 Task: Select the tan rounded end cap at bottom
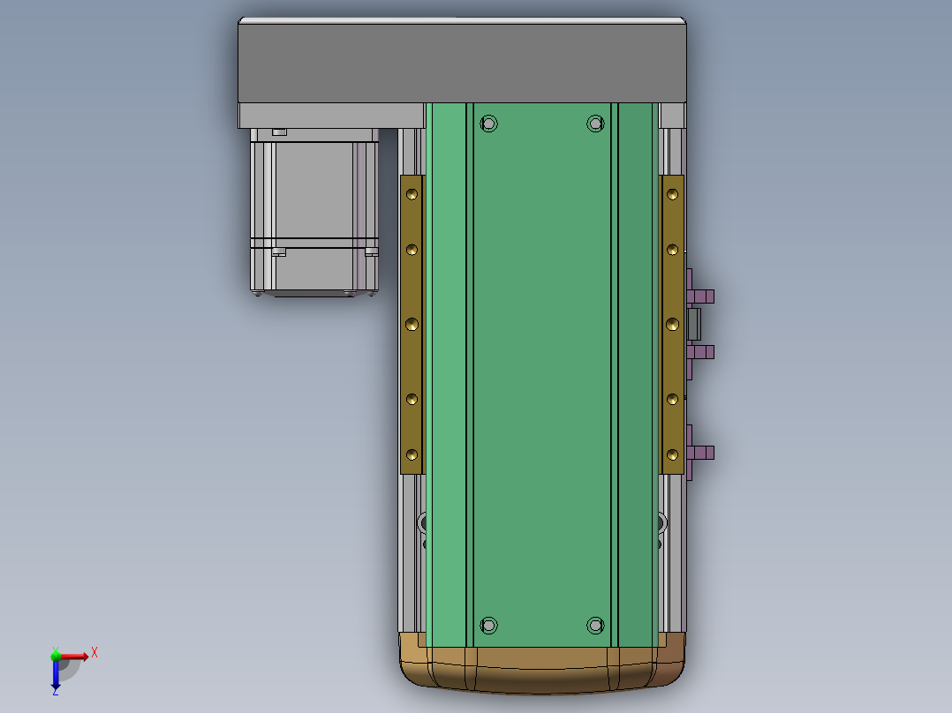click(x=542, y=663)
